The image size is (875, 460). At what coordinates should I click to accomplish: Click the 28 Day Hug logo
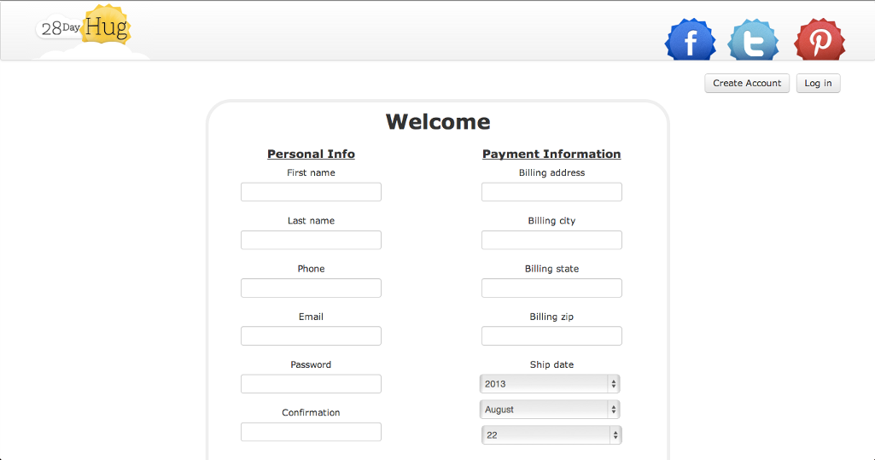(x=86, y=27)
